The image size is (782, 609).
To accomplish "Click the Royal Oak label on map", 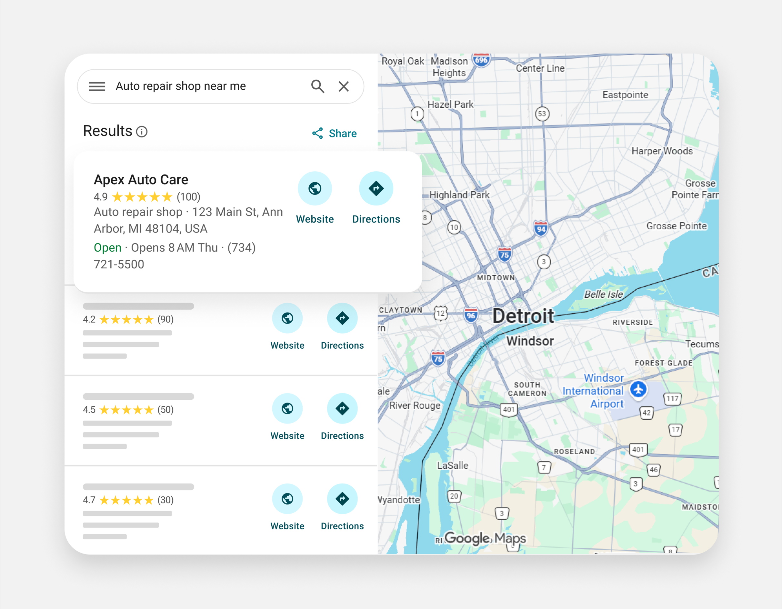I will [403, 61].
